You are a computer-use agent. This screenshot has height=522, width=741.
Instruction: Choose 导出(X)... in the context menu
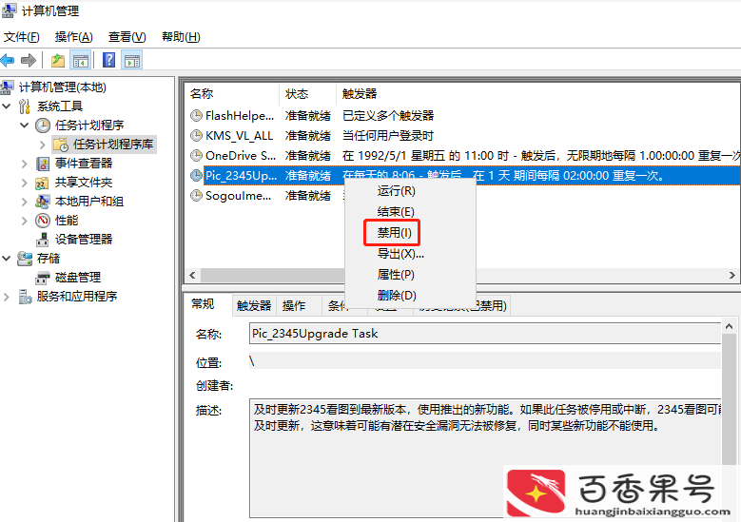[x=410, y=254]
